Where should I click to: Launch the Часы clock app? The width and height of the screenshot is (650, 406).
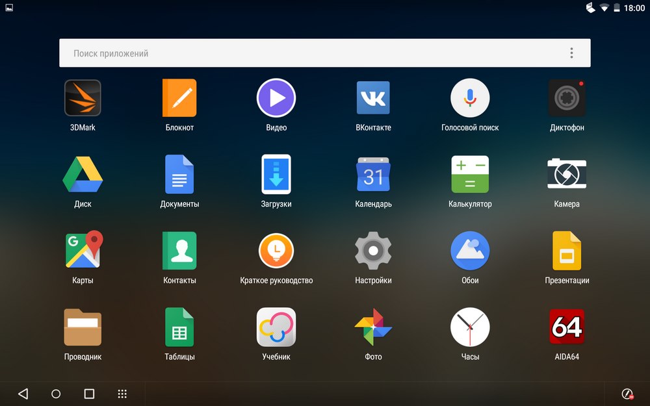click(470, 327)
